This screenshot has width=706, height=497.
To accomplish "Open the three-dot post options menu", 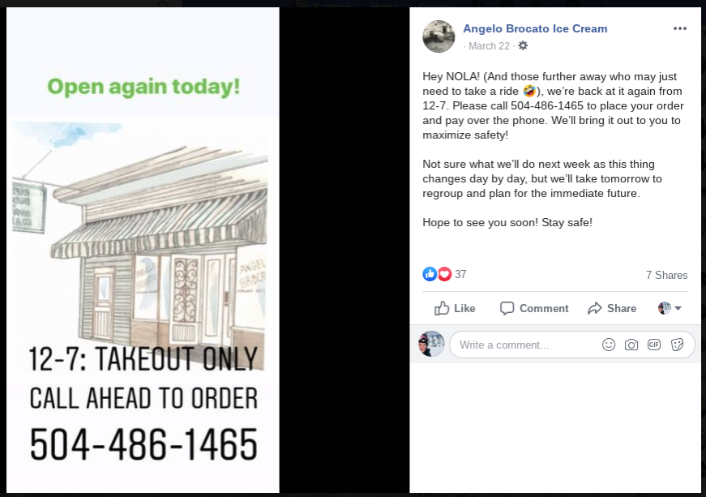I will (x=679, y=28).
